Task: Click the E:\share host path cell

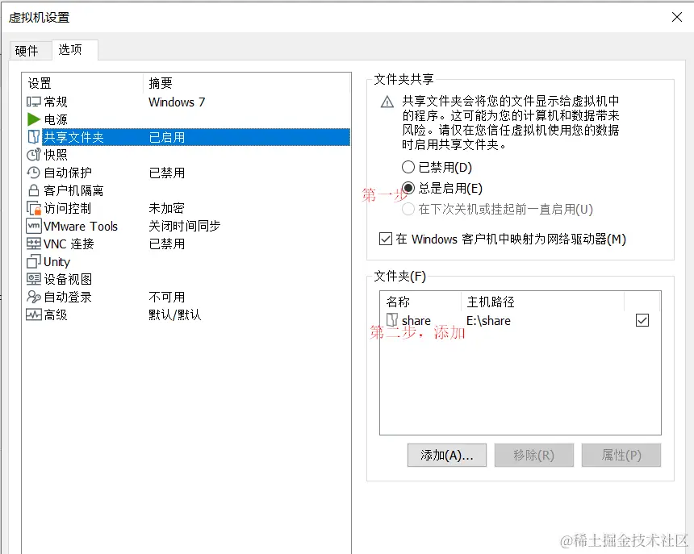Action: coord(489,321)
